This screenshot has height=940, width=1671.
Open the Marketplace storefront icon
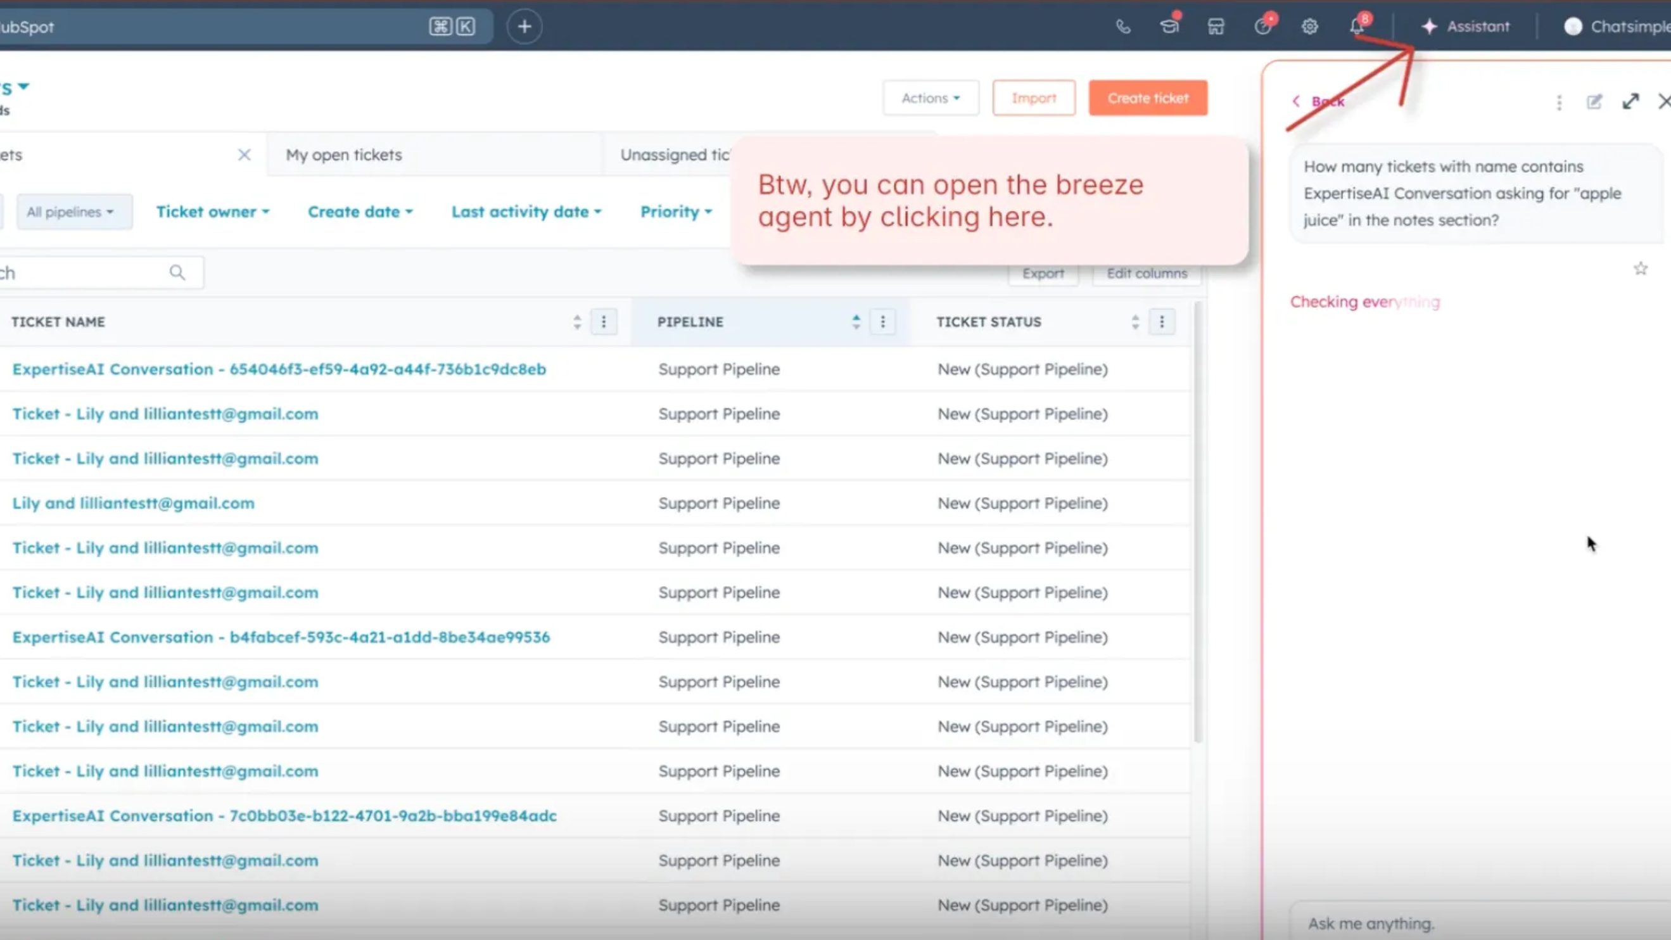point(1216,27)
